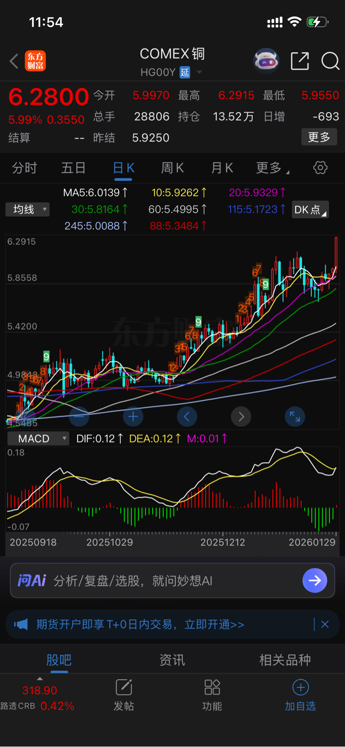The width and height of the screenshot is (345, 747).
Task: Open the 股吧 tab
Action: point(59,660)
